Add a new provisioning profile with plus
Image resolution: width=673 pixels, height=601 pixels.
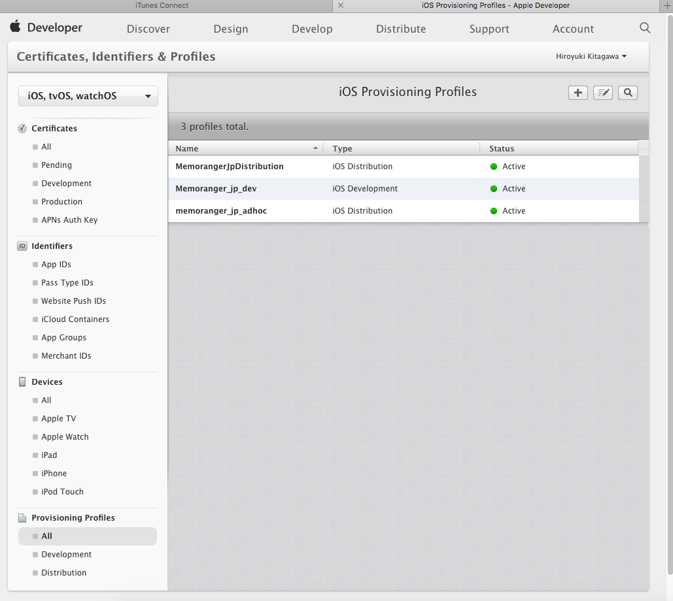click(578, 93)
